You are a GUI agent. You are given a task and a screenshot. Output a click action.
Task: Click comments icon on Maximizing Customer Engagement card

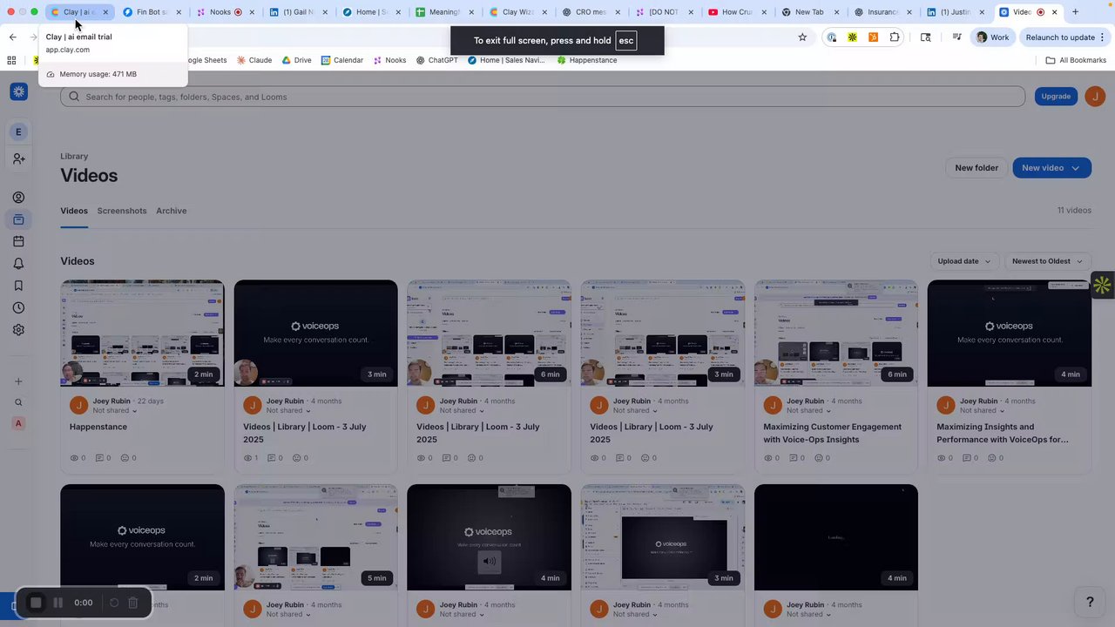(x=794, y=458)
